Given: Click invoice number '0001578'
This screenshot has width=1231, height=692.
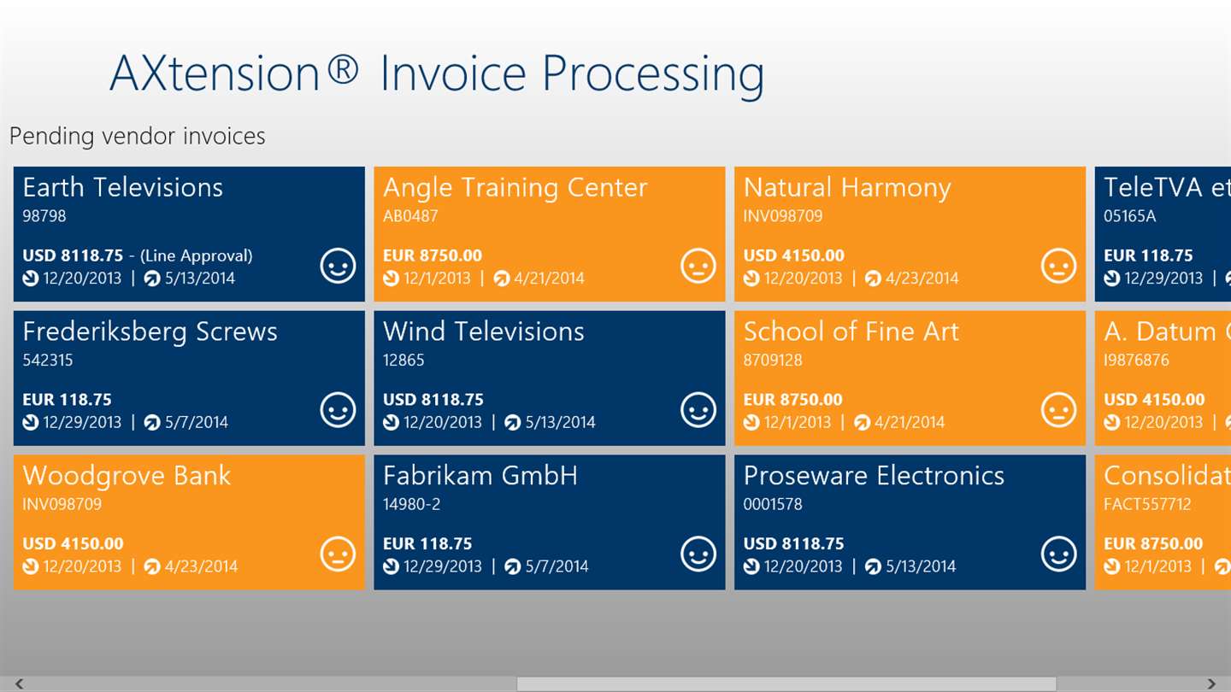Looking at the screenshot, I should point(773,505).
